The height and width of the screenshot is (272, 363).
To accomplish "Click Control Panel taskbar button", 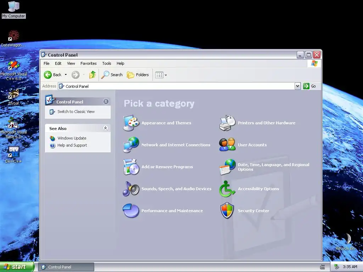I will coord(66,267).
